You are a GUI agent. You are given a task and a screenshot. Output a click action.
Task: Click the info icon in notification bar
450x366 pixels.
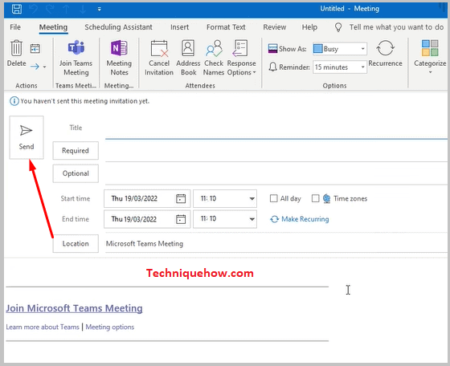(x=14, y=101)
